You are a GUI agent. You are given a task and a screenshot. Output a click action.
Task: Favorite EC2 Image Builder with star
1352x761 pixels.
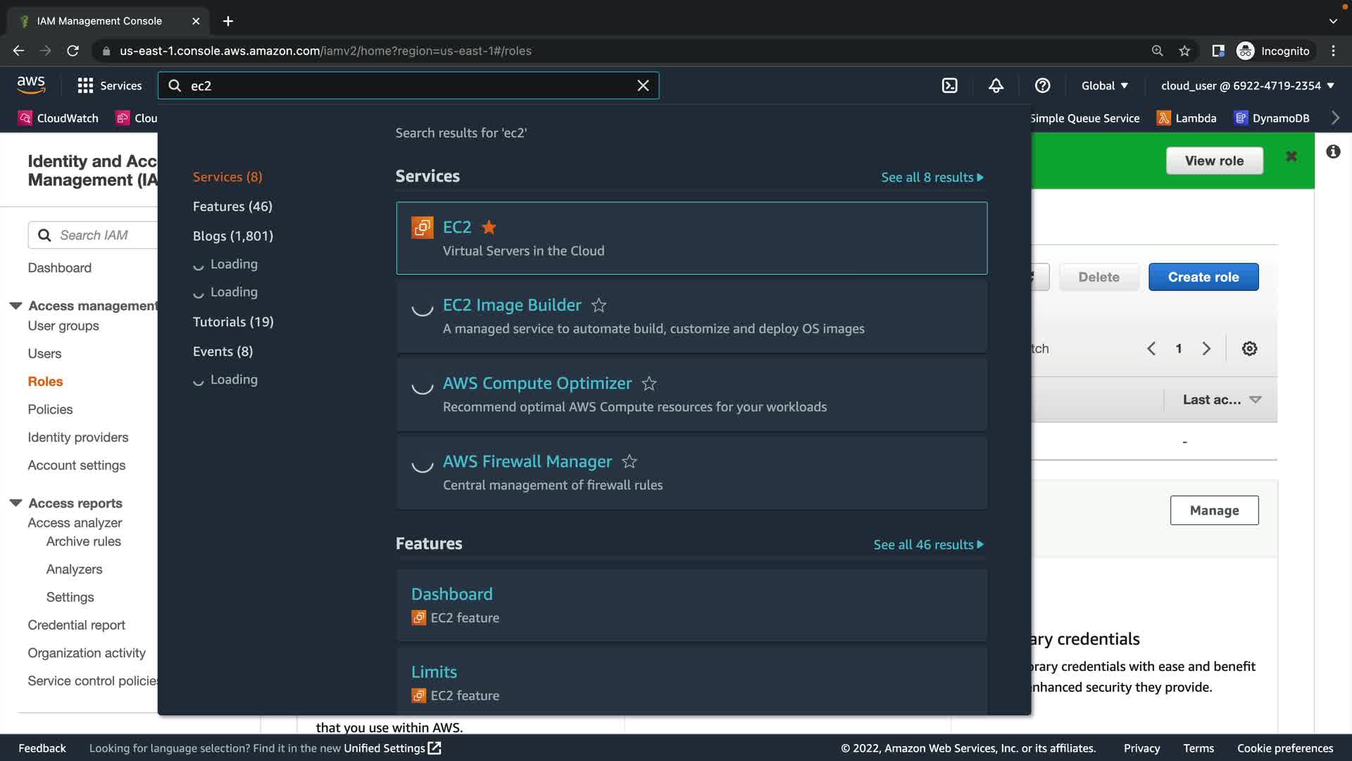pos(599,305)
